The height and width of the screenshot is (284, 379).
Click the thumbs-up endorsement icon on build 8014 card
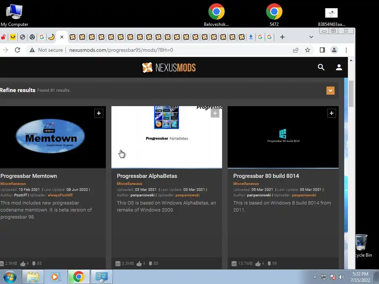(x=258, y=263)
